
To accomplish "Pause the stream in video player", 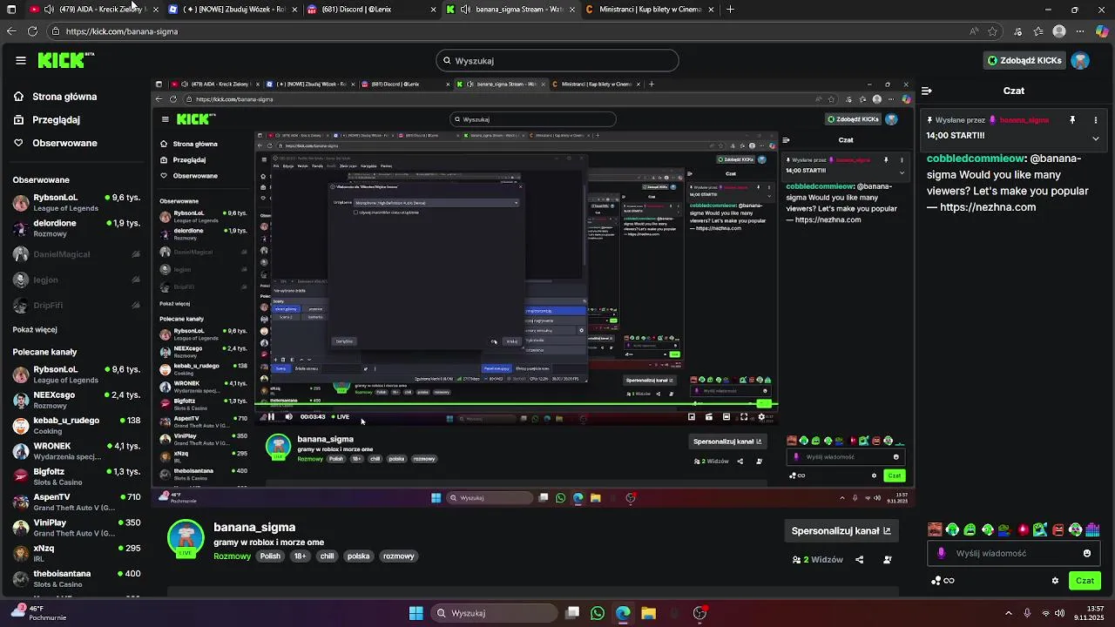I will [271, 417].
